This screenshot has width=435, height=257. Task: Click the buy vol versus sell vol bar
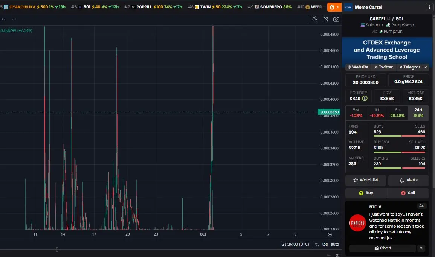pyautogui.click(x=400, y=152)
